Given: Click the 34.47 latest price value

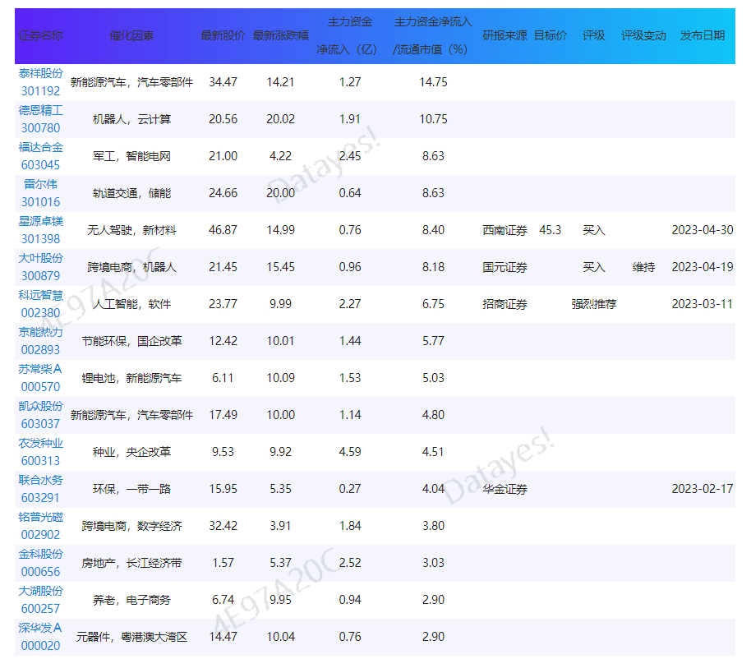Looking at the screenshot, I should 223,82.
